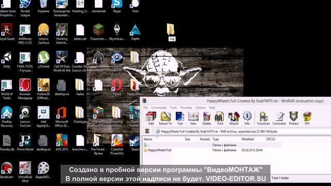Select the TLauncher Minecraft block icon
Viewport: 331px width, 186px height.
click(x=99, y=32)
